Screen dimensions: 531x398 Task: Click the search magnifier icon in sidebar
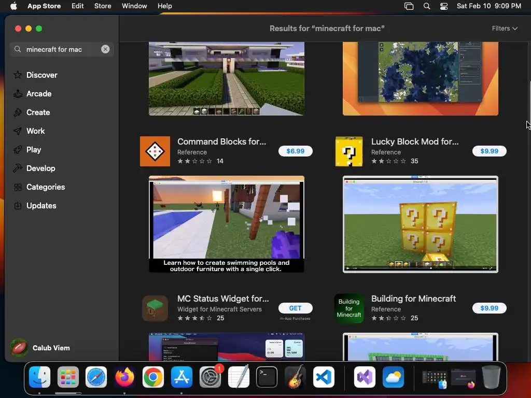tap(17, 49)
